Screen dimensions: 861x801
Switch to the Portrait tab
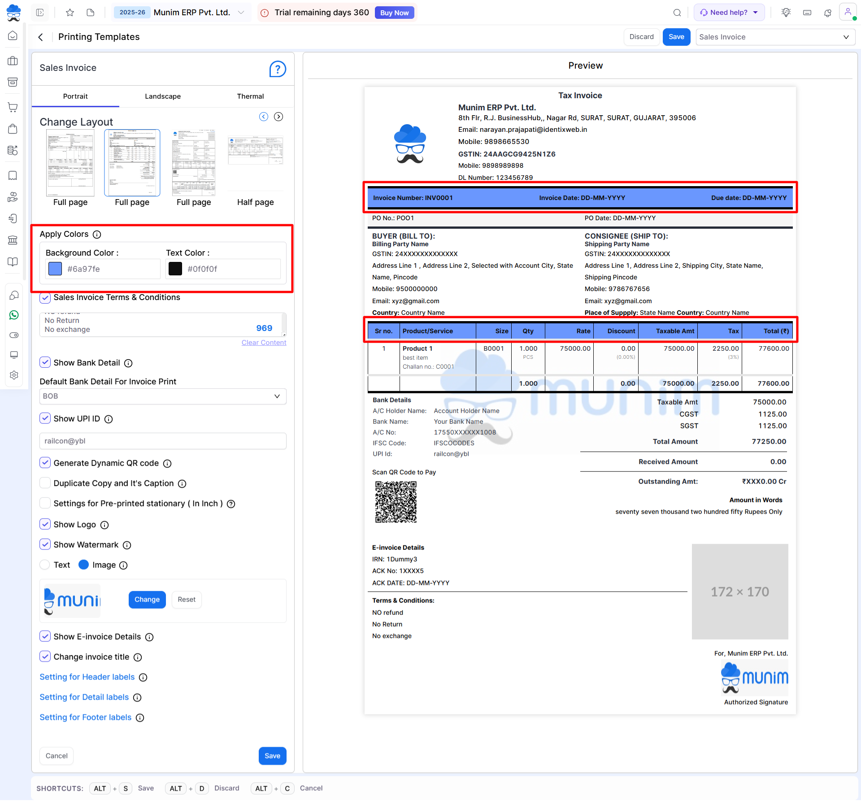pyautogui.click(x=75, y=96)
